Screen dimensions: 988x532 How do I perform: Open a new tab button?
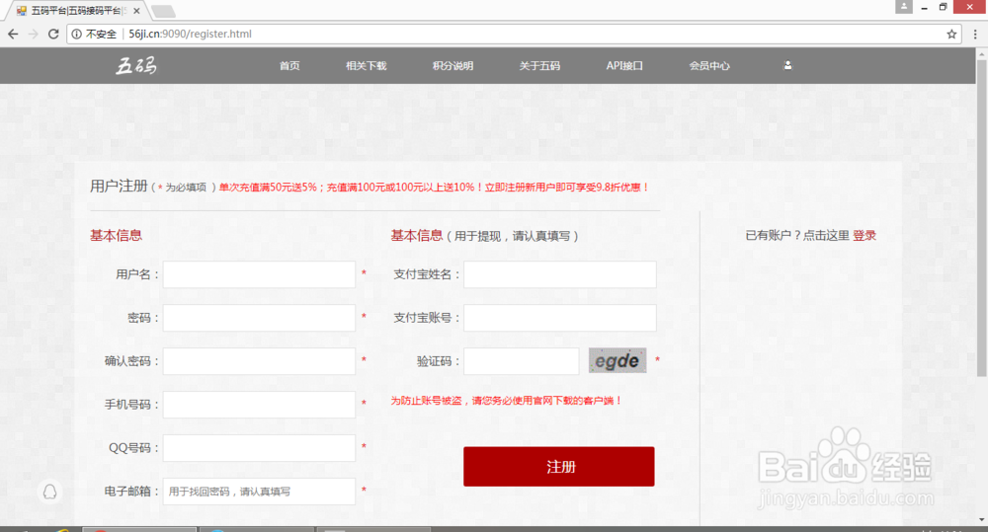pos(163,11)
